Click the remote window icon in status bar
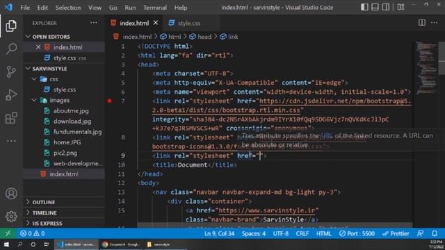The image size is (445, 250). [8, 233]
